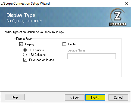Click the wizard title bar text

(25, 4)
